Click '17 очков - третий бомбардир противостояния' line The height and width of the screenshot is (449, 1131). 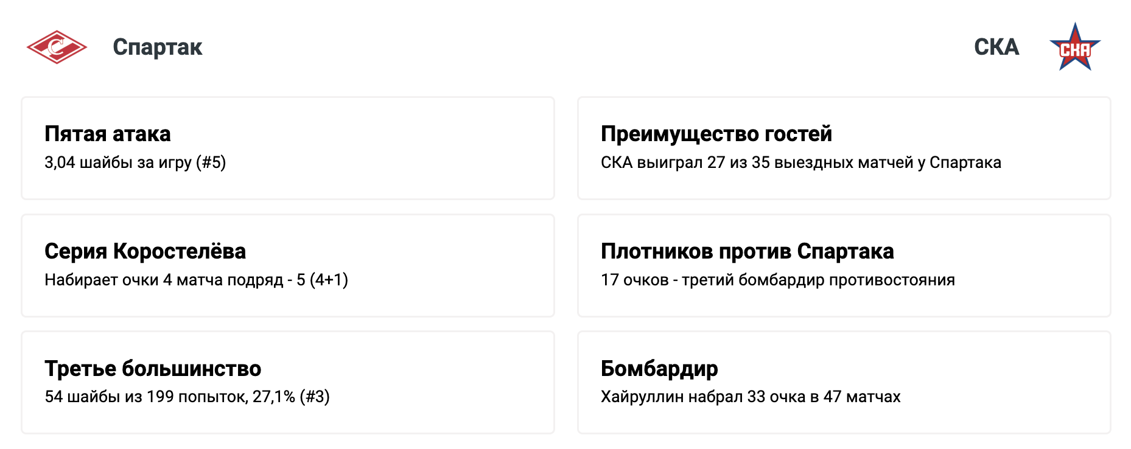777,280
